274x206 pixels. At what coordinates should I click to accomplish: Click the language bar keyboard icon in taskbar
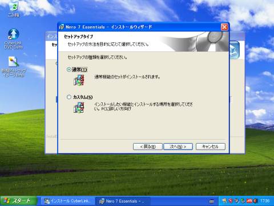click(212, 201)
